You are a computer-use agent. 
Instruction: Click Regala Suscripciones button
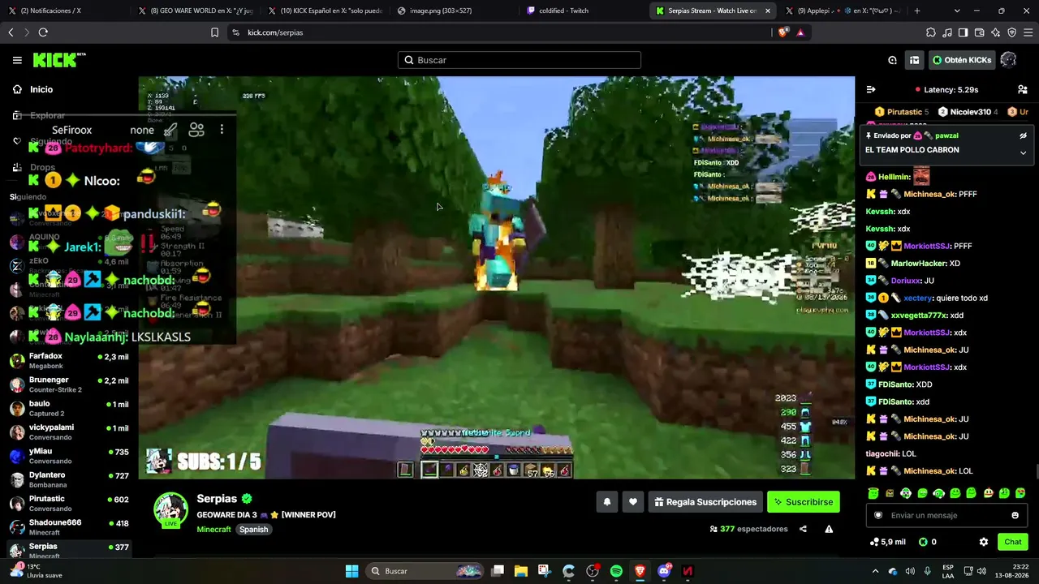coord(705,502)
